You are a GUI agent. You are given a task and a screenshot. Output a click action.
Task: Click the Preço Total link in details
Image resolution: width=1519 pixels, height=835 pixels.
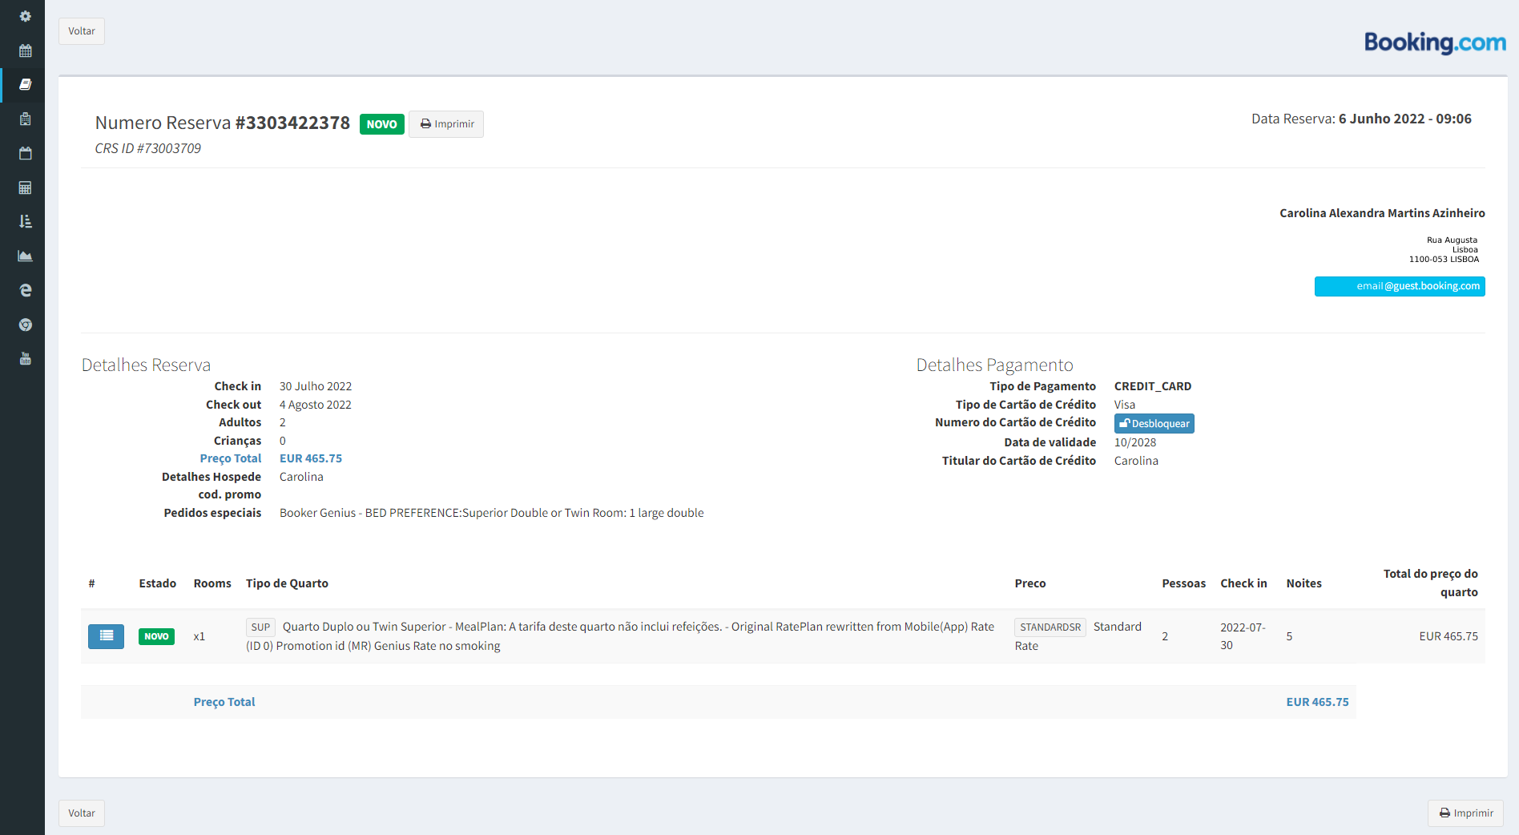(231, 458)
